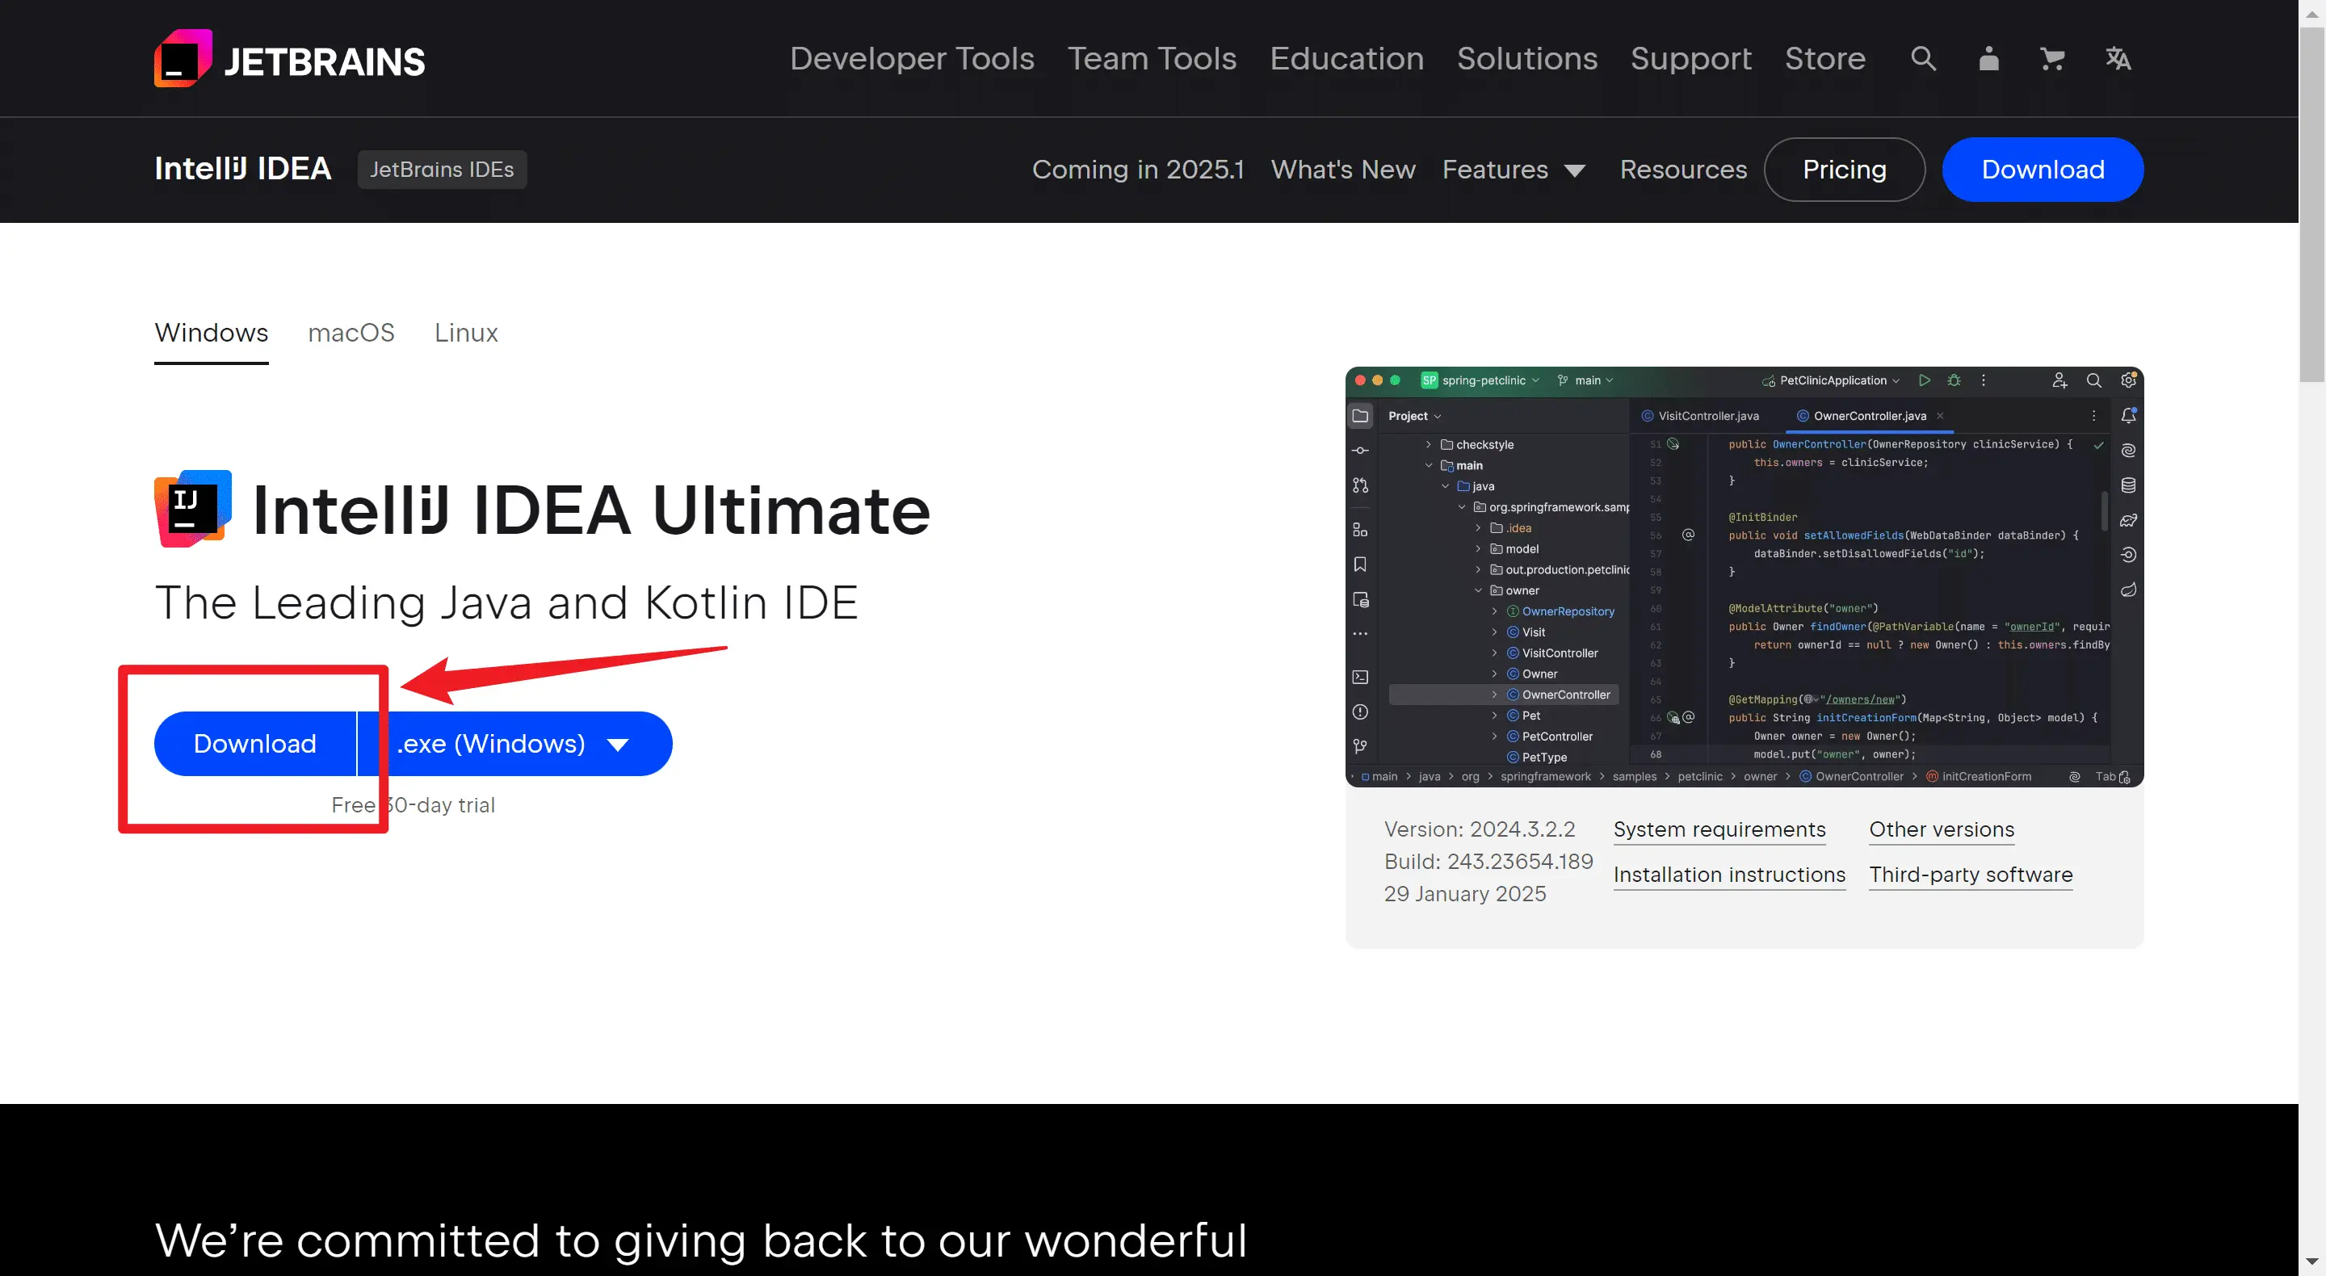This screenshot has height=1276, width=2326.
Task: Switch to the macOS tab
Action: pos(351,334)
